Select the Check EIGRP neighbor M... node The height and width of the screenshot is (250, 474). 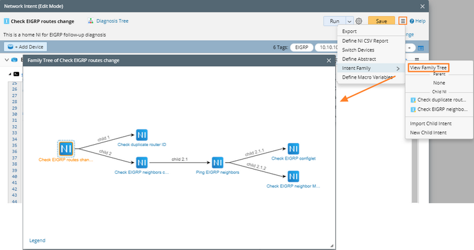[x=293, y=176]
